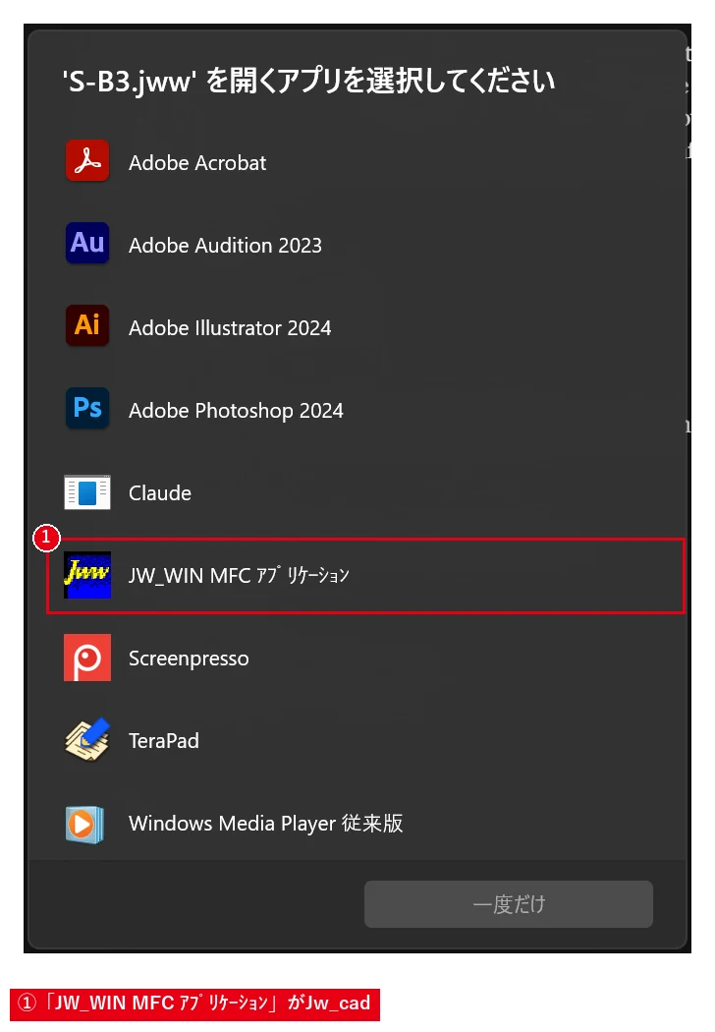Select Windows Media Player 従来版 text
This screenshot has width=715, height=1032.
266,824
